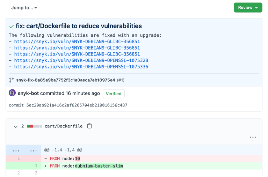Click the green check status icon beside commit title
The height and width of the screenshot is (177, 268).
(12, 26)
